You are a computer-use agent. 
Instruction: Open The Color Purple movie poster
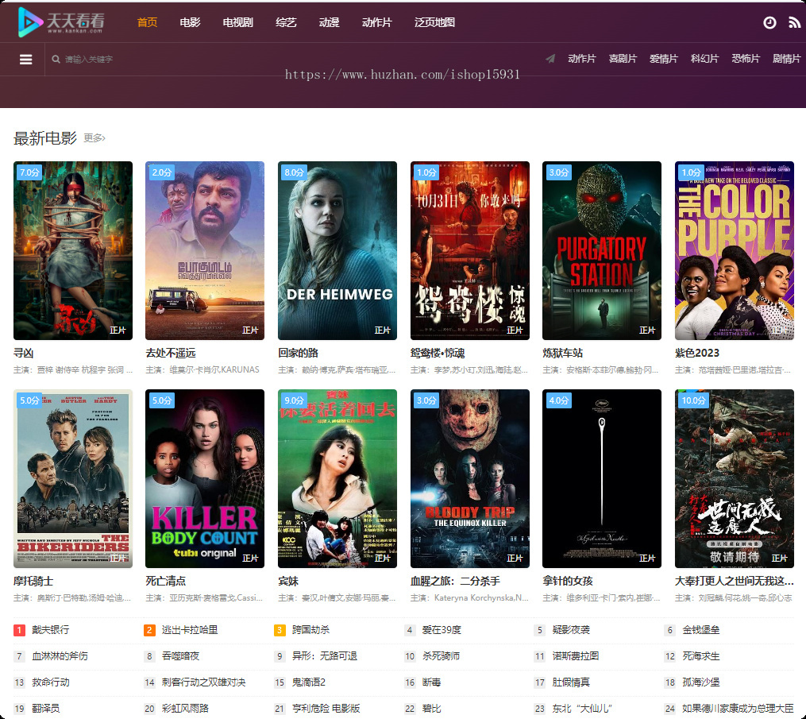pyautogui.click(x=735, y=250)
